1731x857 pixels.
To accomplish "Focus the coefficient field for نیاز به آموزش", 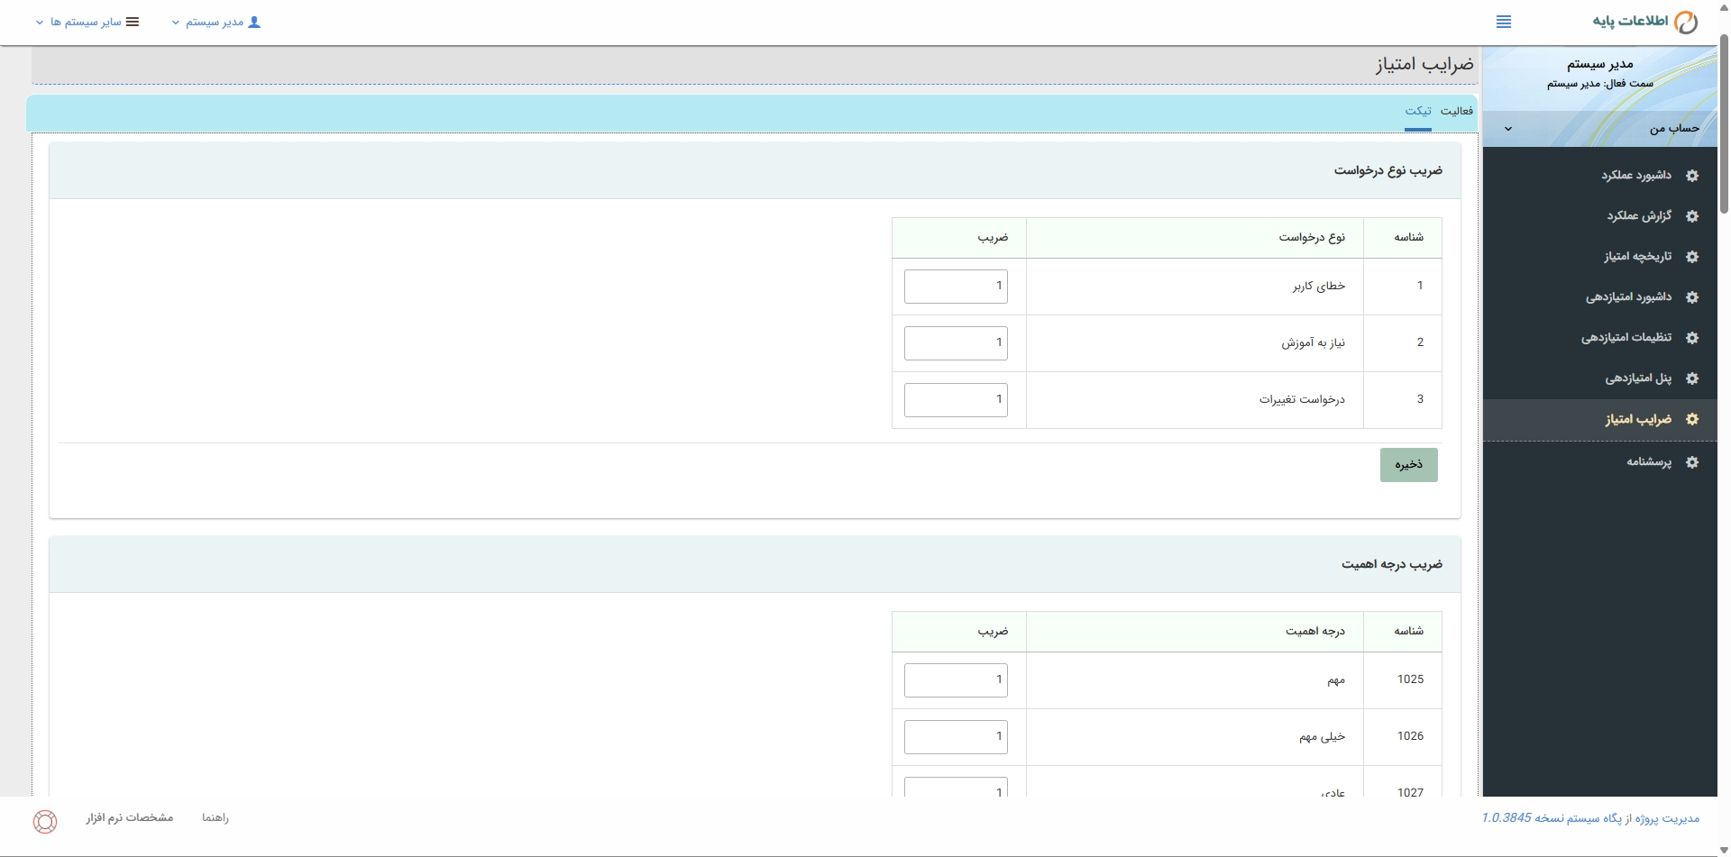I will (x=956, y=343).
